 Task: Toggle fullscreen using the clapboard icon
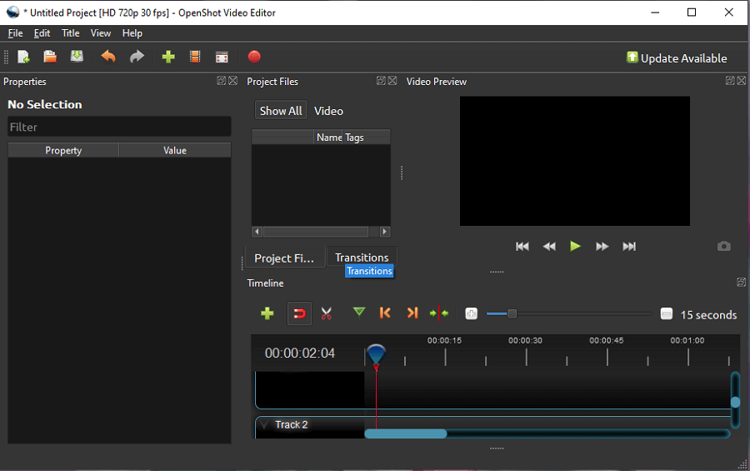point(222,57)
